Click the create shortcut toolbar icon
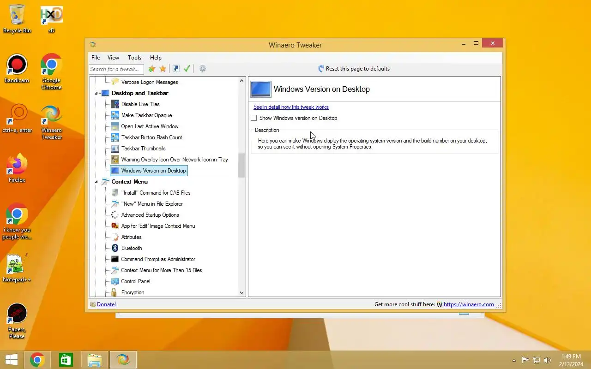 [176, 69]
